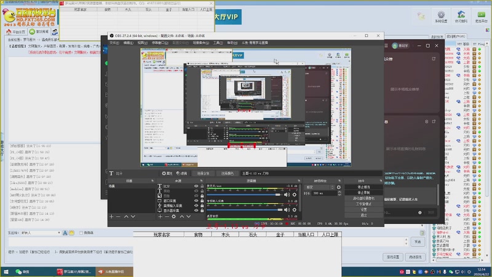Pop out the 场景 dock panel icon
This screenshot has width=492, height=277.
[153, 181]
